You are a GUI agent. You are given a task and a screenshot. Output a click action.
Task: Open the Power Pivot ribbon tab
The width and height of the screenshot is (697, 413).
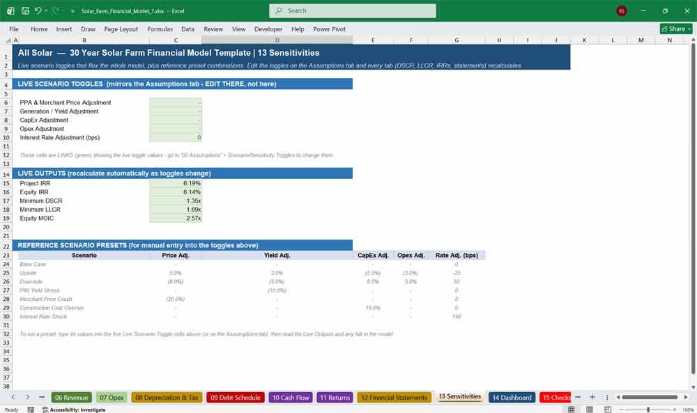pyautogui.click(x=330, y=29)
